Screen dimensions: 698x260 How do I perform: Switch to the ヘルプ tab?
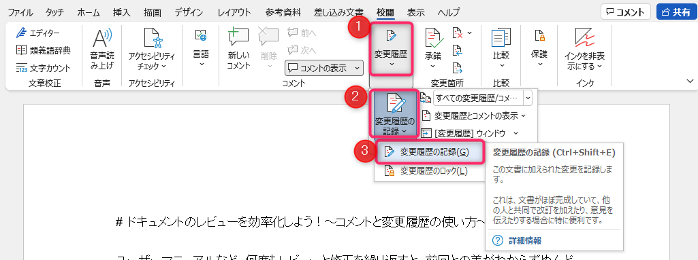pos(449,12)
